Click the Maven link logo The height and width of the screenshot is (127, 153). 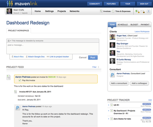point(22,4)
